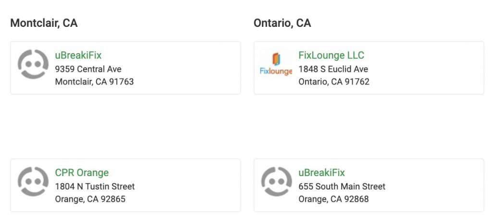
Task: Click placeholder icon of uBreakiFix on South Main
Action: click(276, 181)
